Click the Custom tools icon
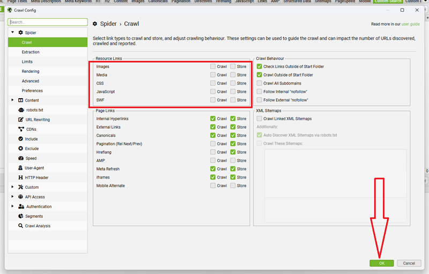The width and height of the screenshot is (429, 274). coord(20,187)
